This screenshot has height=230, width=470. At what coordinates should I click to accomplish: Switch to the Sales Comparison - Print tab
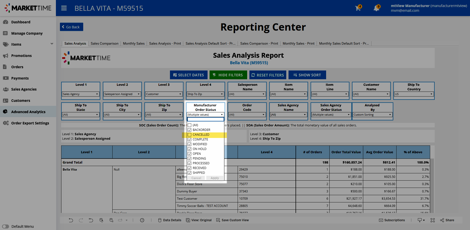coord(259,43)
